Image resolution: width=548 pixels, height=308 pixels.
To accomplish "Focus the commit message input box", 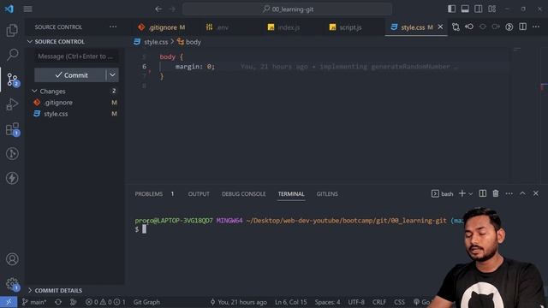I will 76,56.
